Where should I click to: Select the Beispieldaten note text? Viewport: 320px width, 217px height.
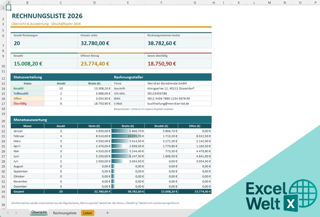coord(144,109)
